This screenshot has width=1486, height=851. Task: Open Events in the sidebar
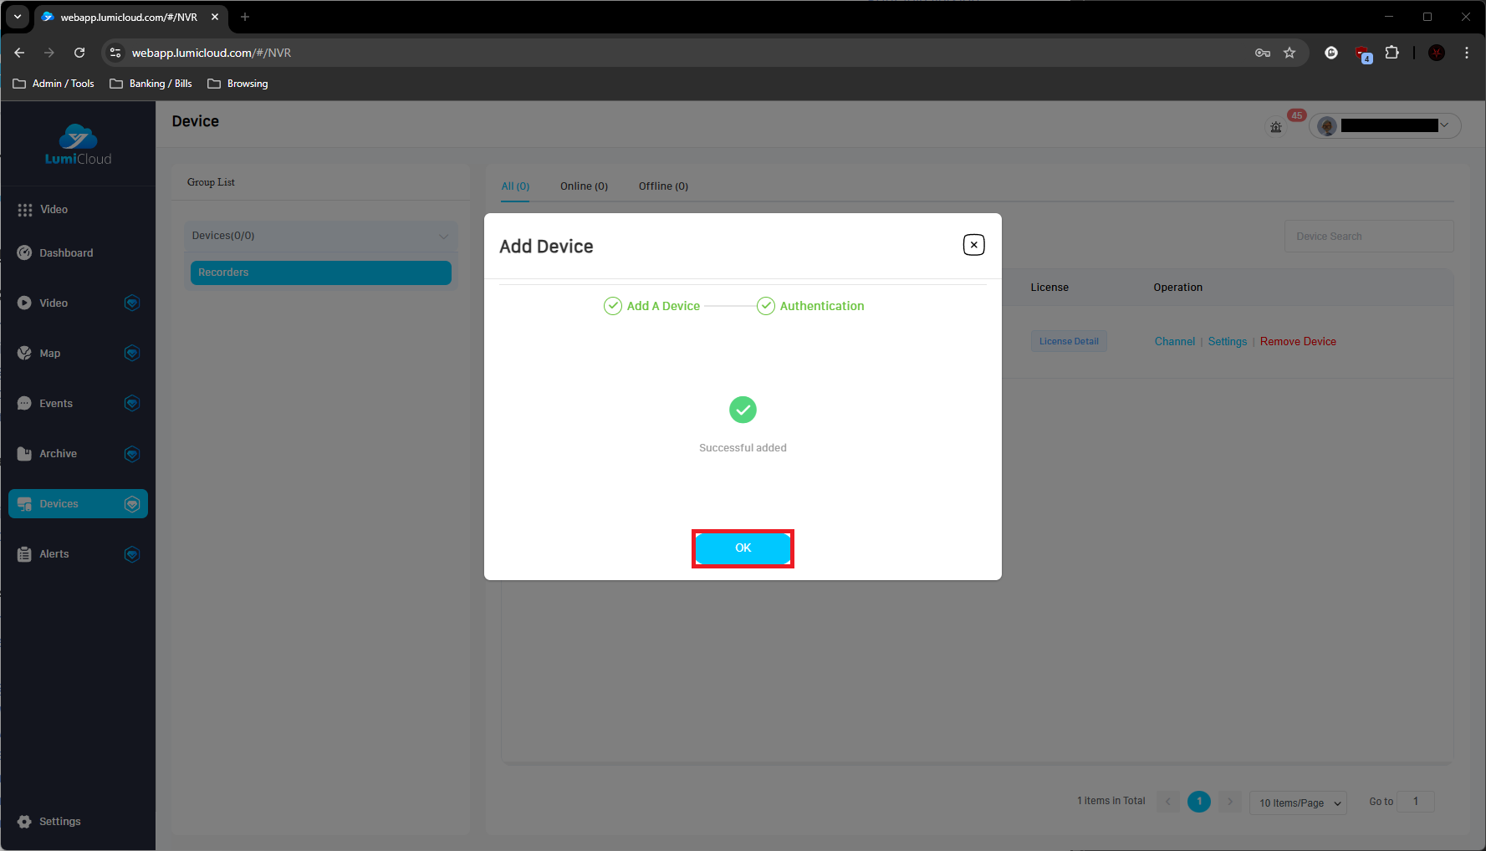click(56, 404)
